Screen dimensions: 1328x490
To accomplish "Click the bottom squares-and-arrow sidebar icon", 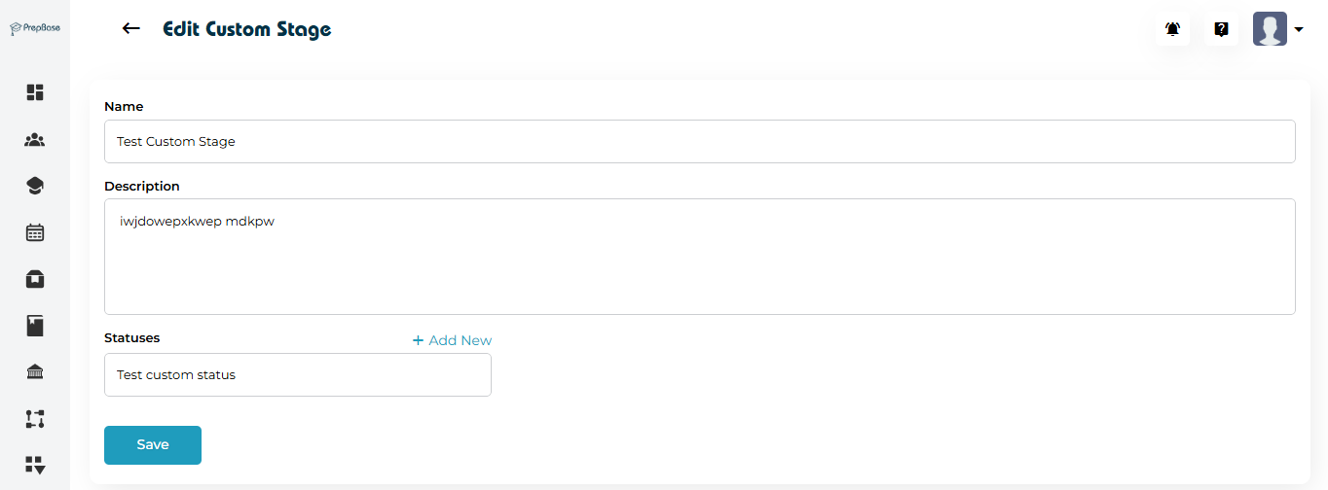I will tap(35, 464).
